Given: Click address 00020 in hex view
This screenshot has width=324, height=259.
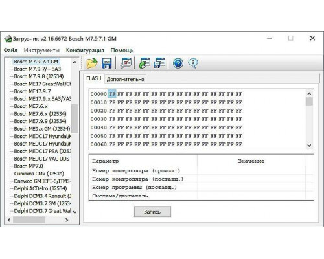Looking at the screenshot, I should point(98,111).
